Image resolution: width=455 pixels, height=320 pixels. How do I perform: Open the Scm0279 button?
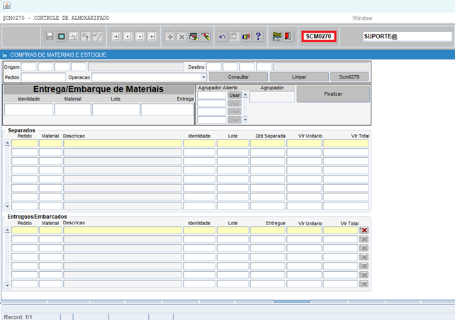349,77
